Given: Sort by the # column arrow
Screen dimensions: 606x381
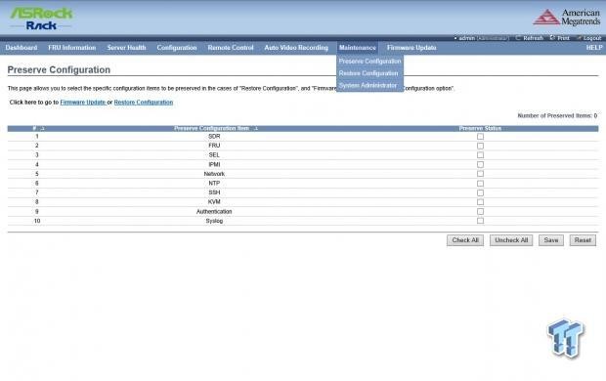Looking at the screenshot, I should click(42, 128).
